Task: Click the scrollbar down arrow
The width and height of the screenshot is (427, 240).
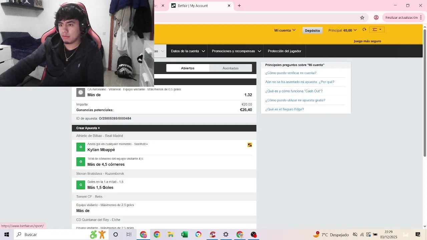Action: pyautogui.click(x=425, y=227)
